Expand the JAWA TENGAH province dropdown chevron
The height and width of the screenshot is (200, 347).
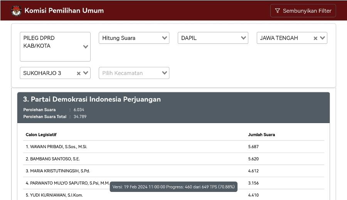point(322,38)
